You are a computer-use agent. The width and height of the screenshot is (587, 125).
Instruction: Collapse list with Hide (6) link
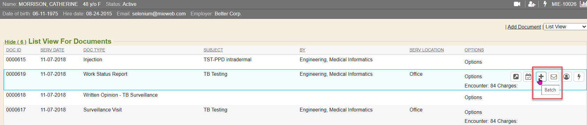tap(15, 42)
